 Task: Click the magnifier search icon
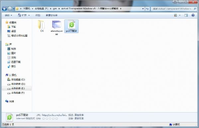tap(195, 9)
